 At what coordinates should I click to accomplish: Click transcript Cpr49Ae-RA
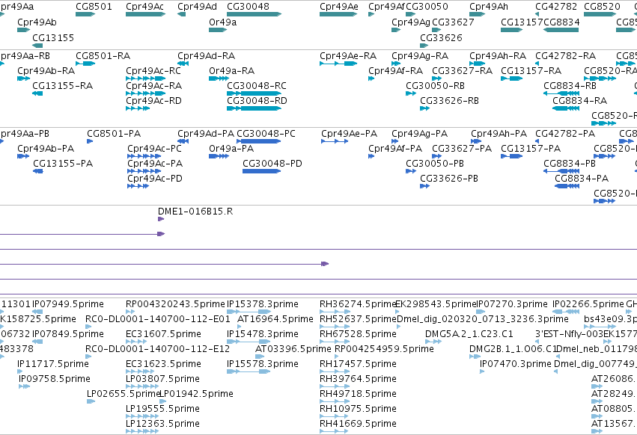click(348, 56)
